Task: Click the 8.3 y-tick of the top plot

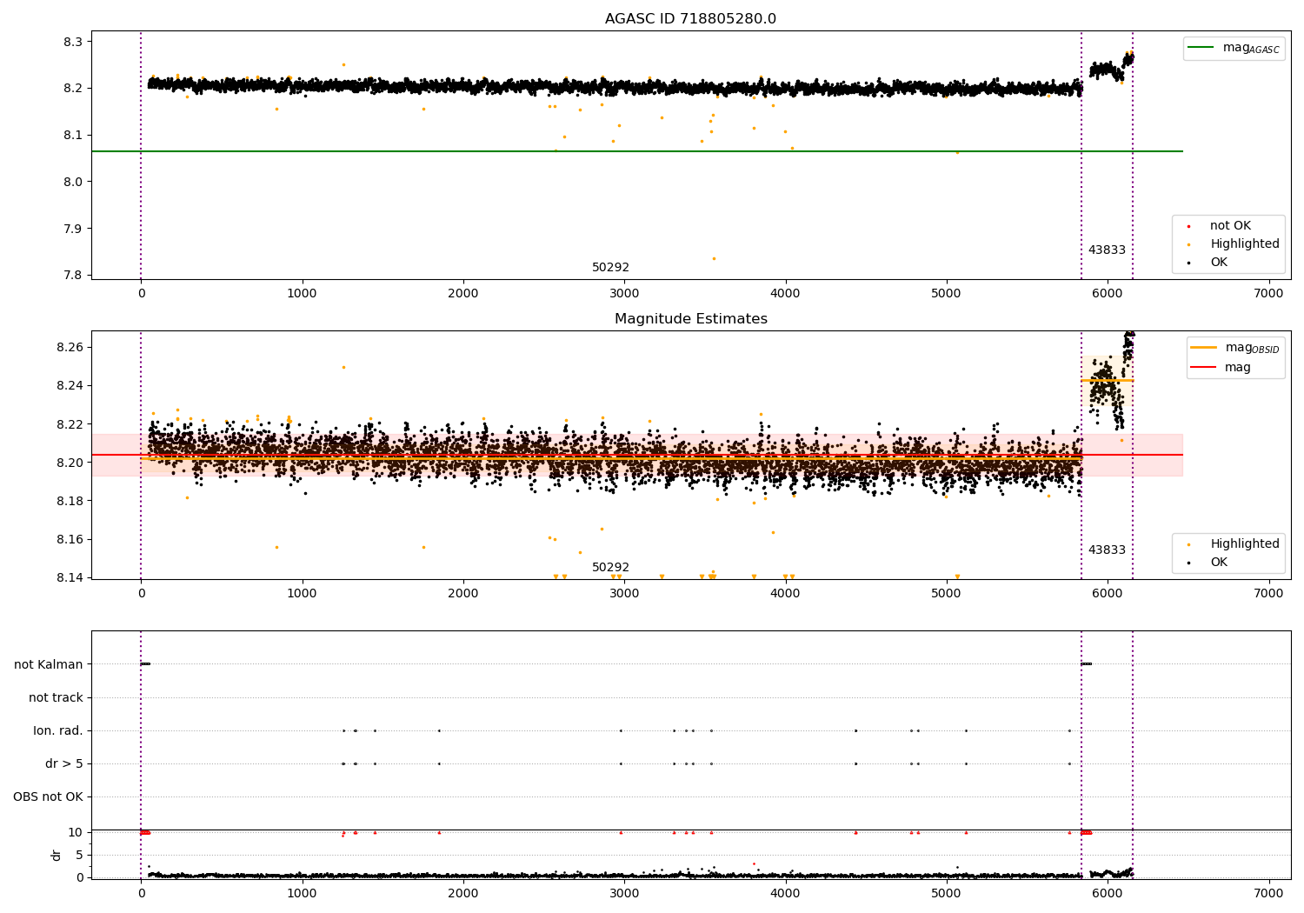Action: [73, 42]
